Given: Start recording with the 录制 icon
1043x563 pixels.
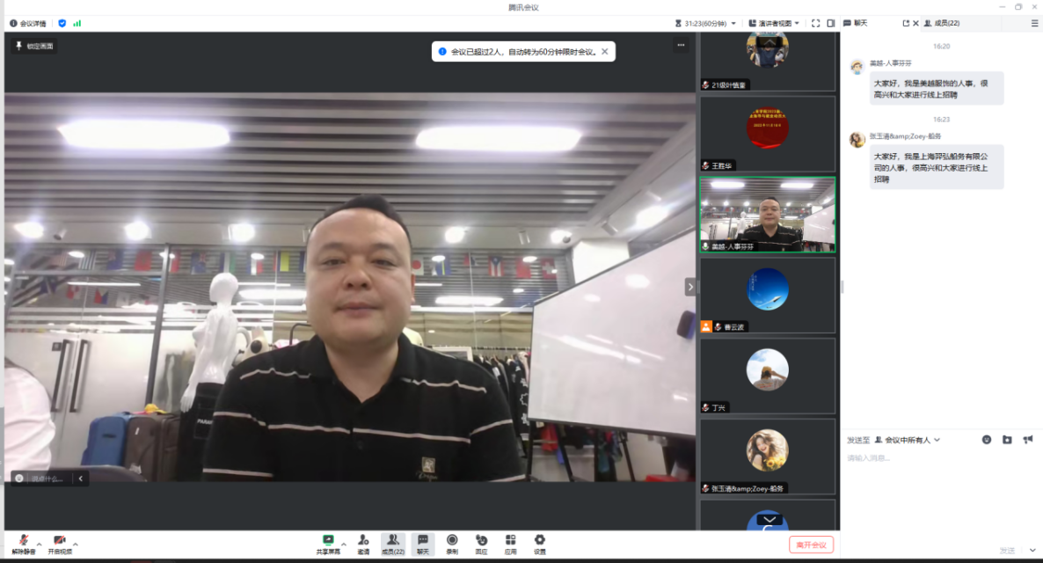Looking at the screenshot, I should 452,541.
